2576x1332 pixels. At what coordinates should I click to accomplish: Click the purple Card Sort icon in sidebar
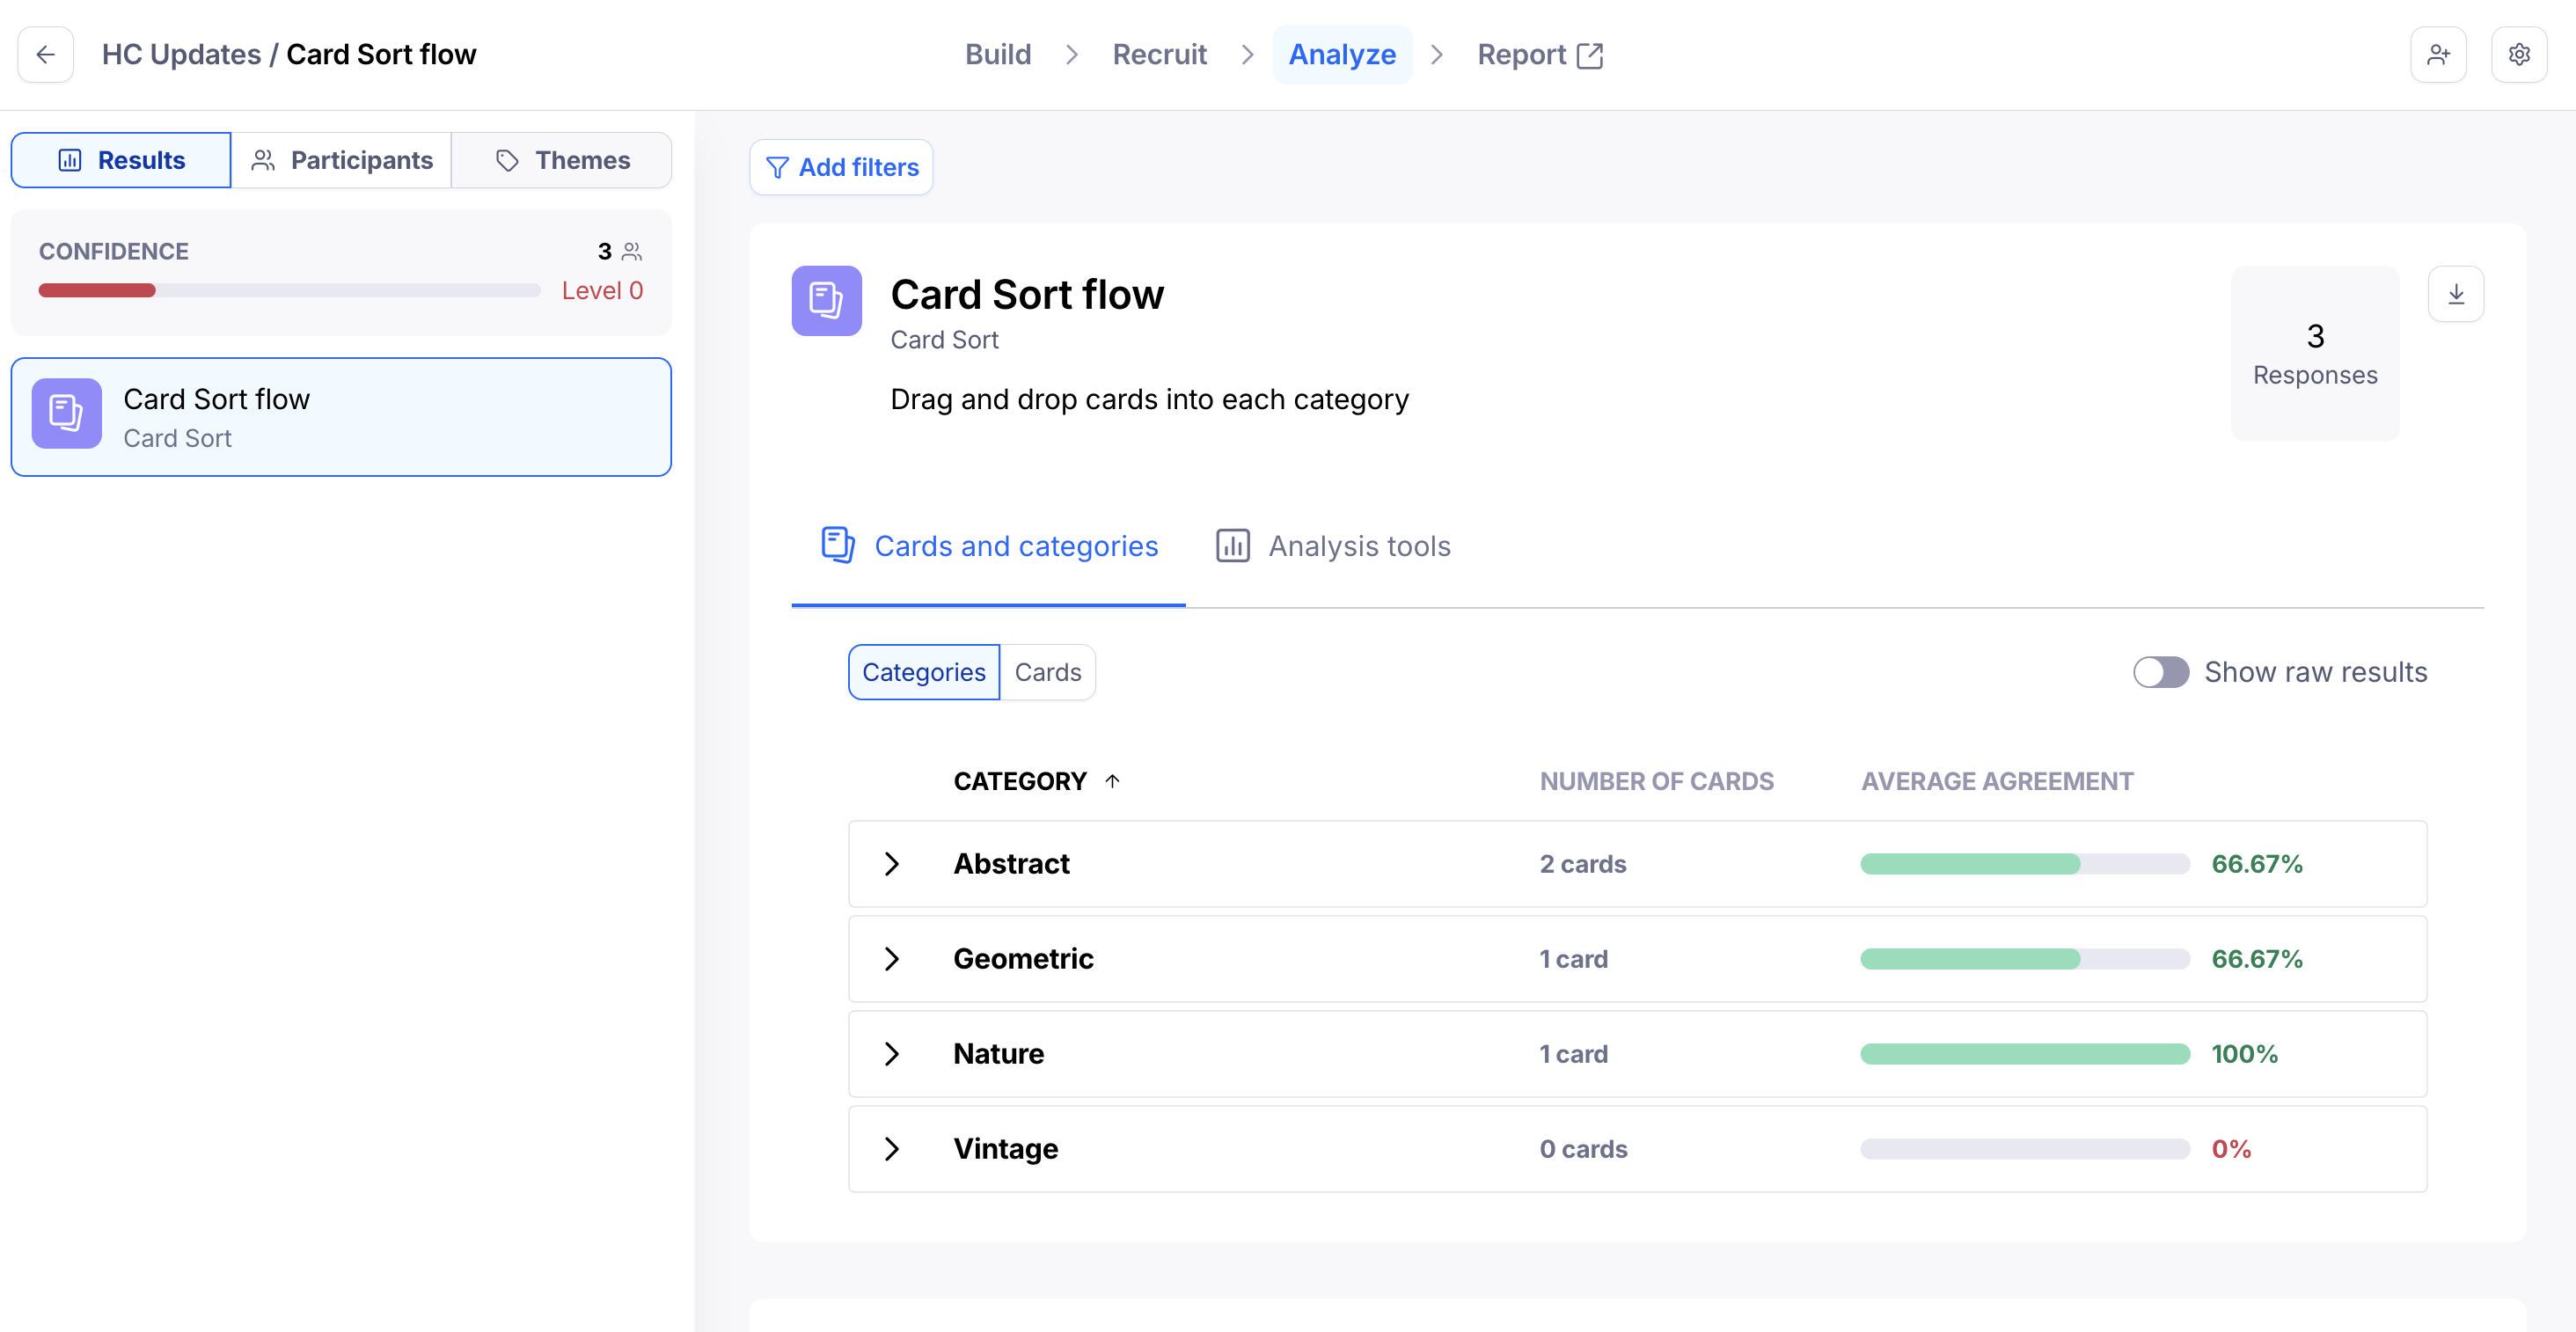(66, 414)
